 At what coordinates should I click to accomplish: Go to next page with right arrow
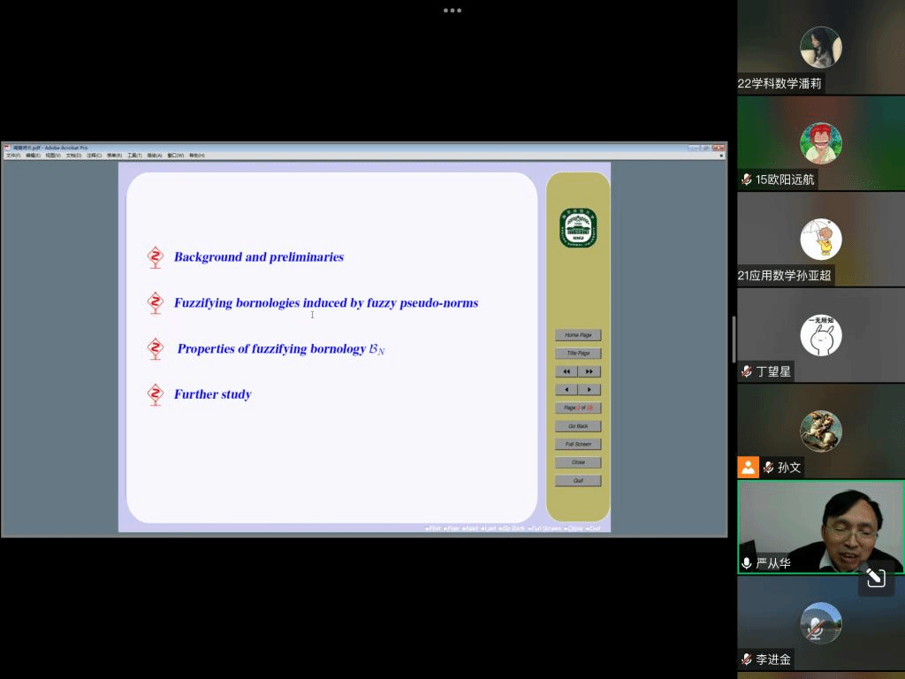[x=589, y=390]
